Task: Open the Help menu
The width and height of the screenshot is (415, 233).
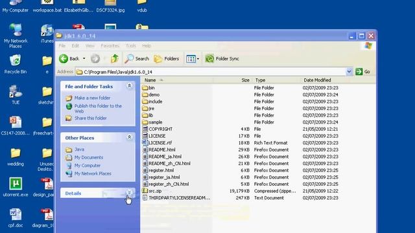Action: pyautogui.click(x=147, y=46)
